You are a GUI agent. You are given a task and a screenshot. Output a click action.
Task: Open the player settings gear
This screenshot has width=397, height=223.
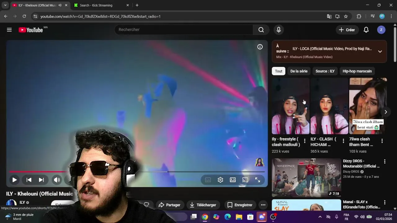221,180
